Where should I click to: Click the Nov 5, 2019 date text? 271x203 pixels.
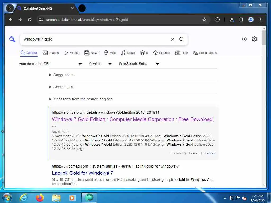coord(60,132)
